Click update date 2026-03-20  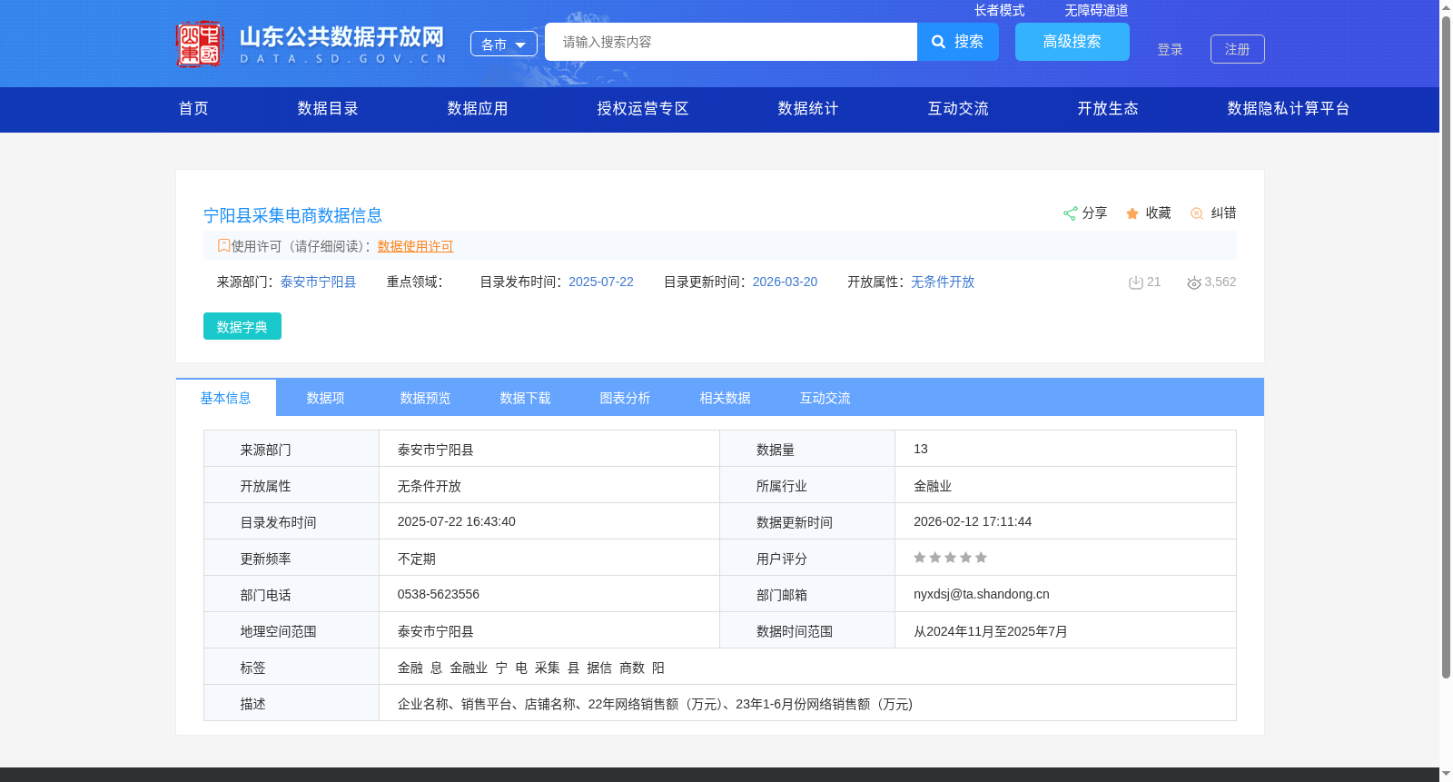[785, 282]
